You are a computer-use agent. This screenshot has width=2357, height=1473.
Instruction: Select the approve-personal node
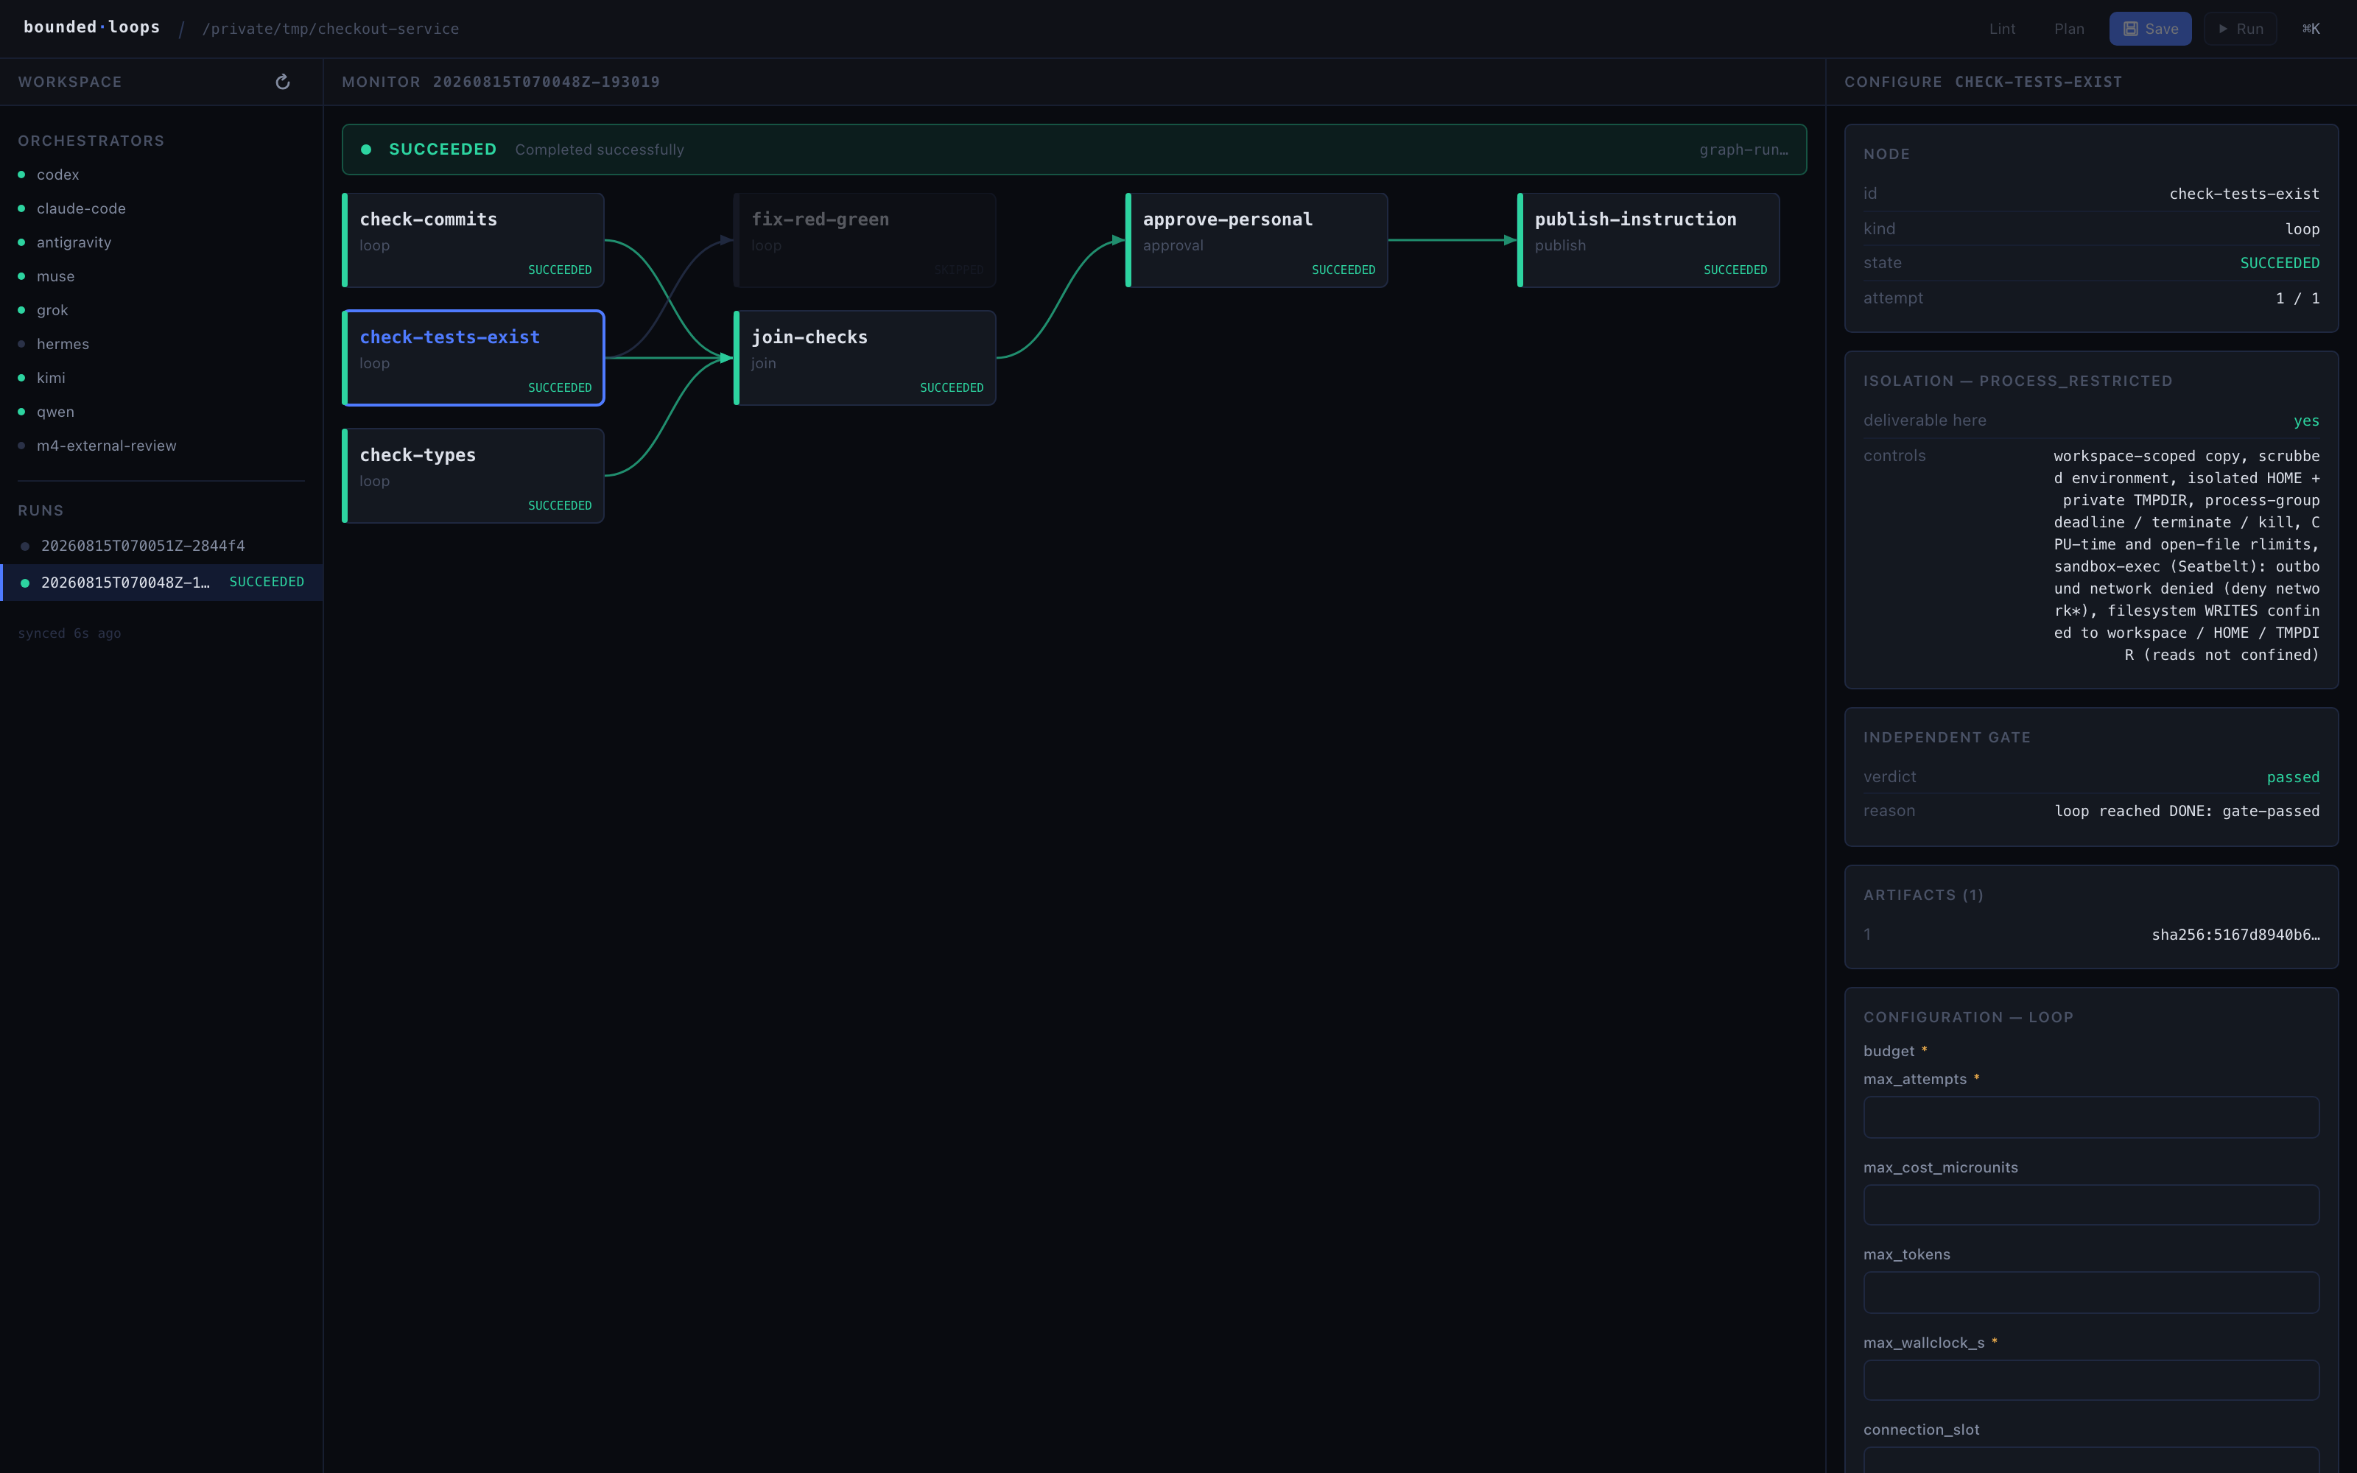tap(1257, 241)
